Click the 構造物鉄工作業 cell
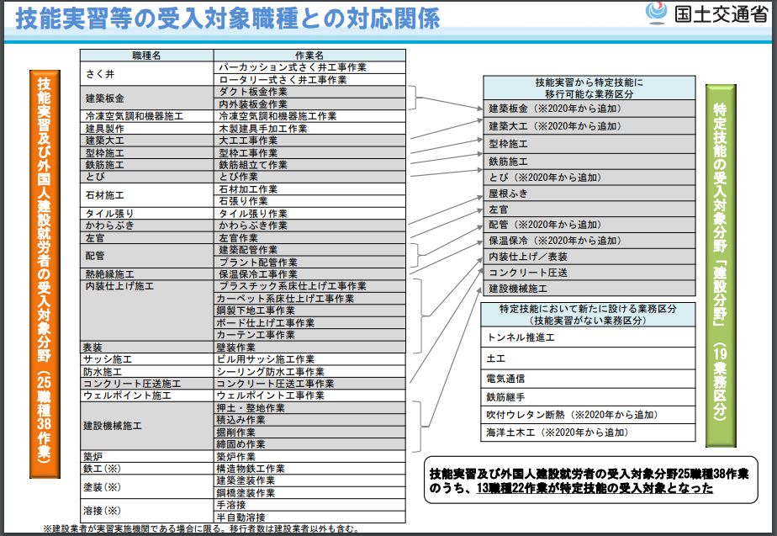 pos(309,469)
